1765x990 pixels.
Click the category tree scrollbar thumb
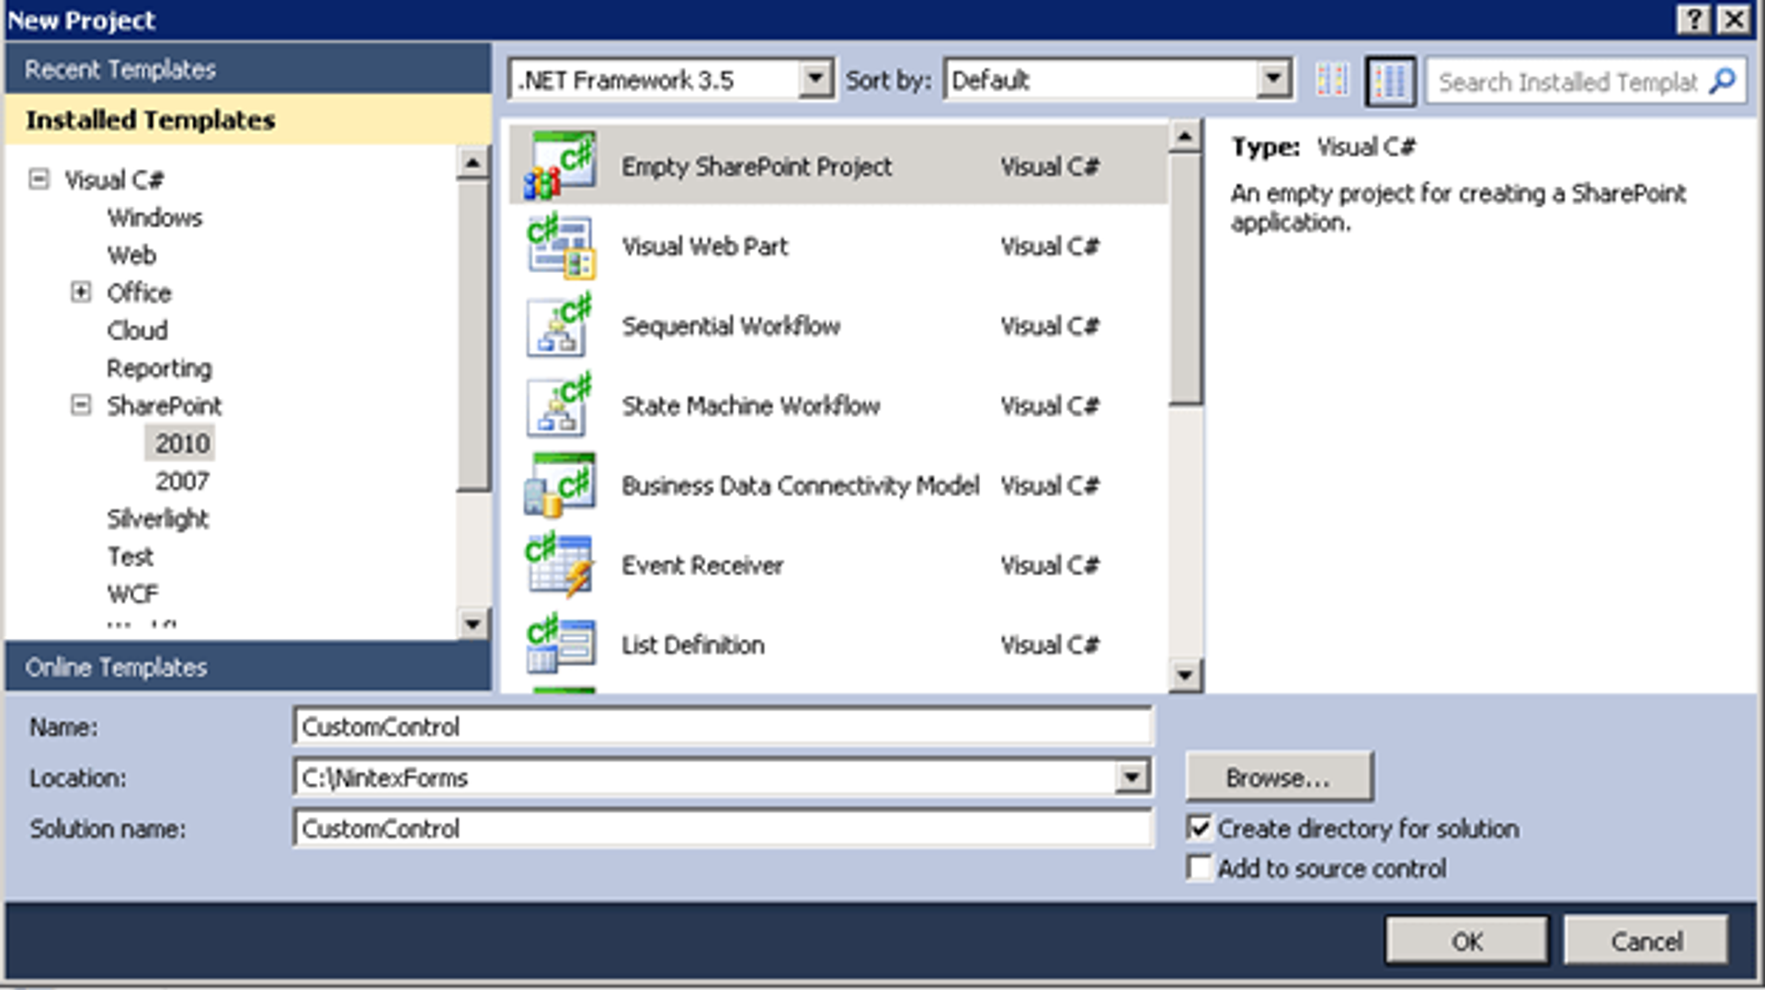(473, 336)
